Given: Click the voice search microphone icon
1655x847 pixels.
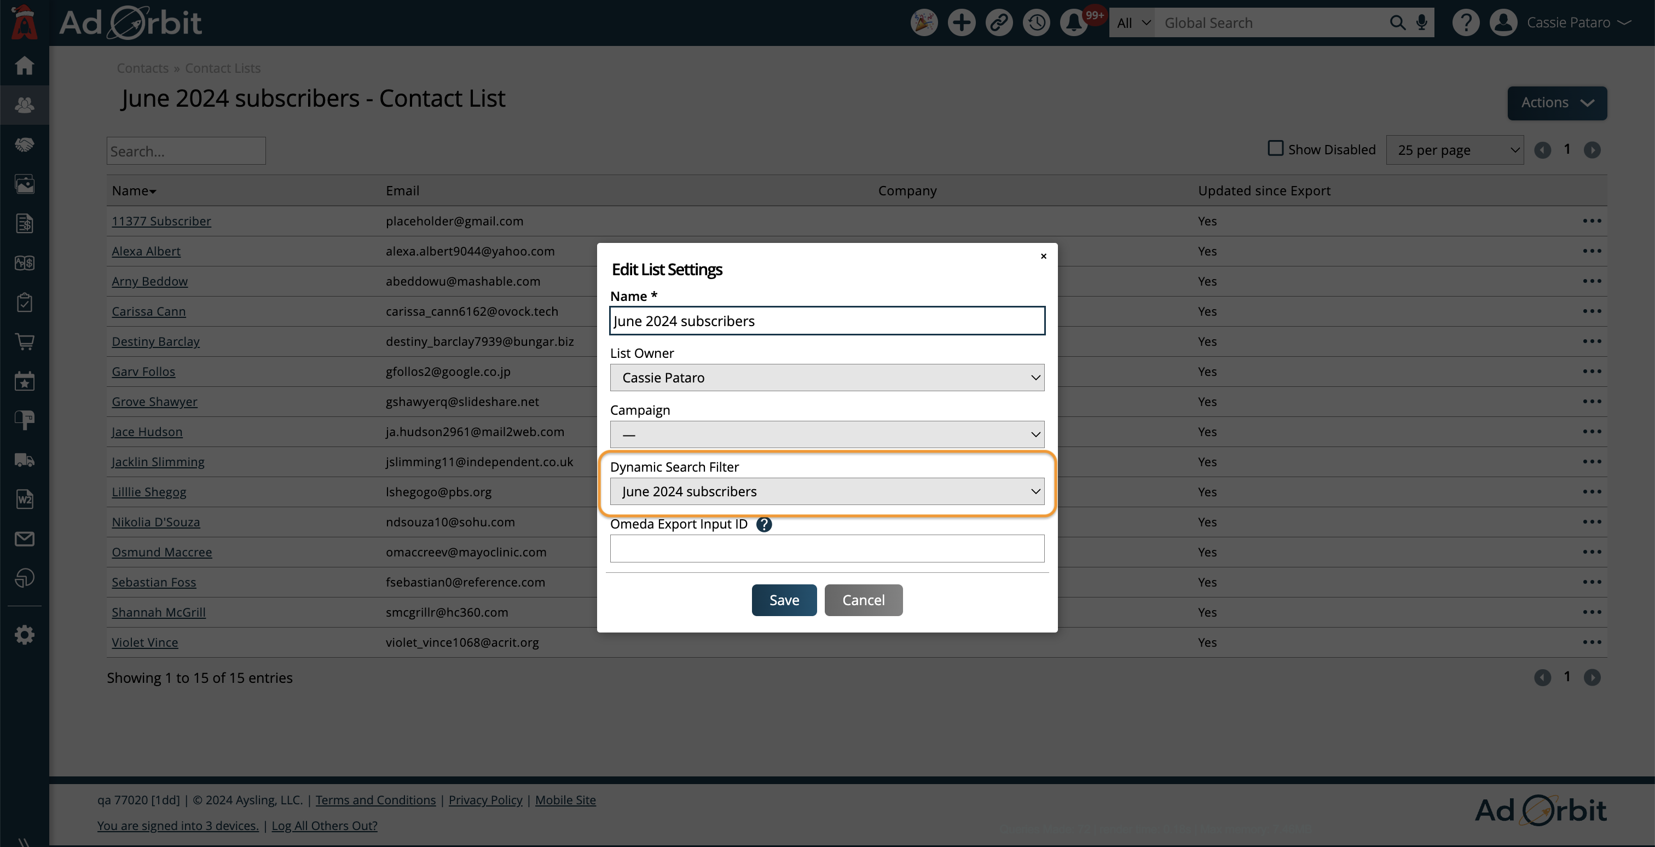Looking at the screenshot, I should pos(1422,22).
